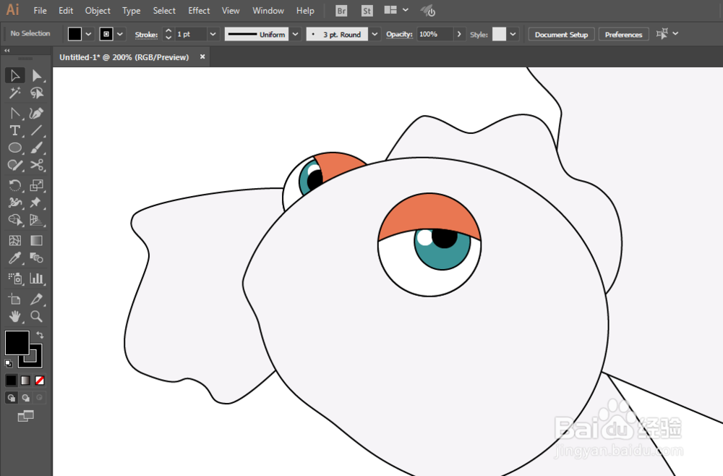Toggle Draw Normal mode
This screenshot has height=476, width=723.
(11, 398)
